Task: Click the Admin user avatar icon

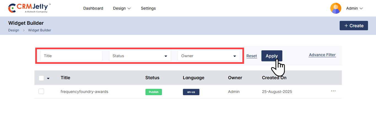Action: coord(336,8)
